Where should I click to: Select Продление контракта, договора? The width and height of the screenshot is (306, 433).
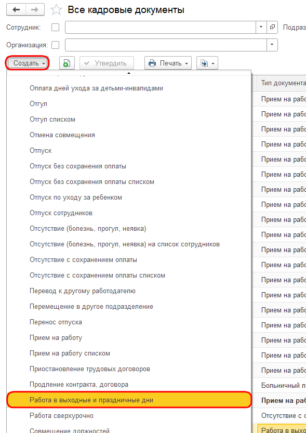(x=129, y=385)
